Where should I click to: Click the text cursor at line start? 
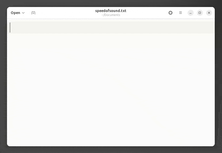[x=10, y=27]
